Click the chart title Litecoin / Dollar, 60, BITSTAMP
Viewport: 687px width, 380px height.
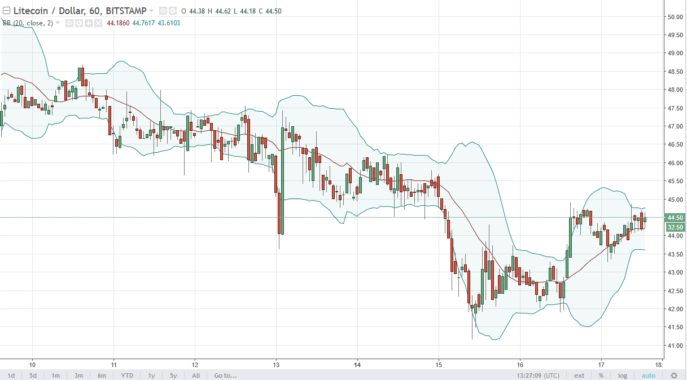tap(80, 11)
